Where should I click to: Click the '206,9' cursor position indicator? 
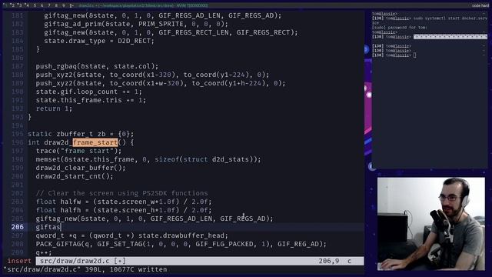[x=329, y=261]
